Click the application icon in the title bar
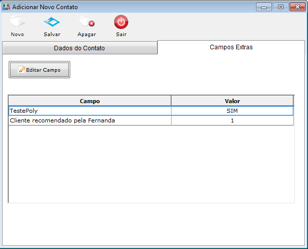The image size is (308, 249). point(6,7)
